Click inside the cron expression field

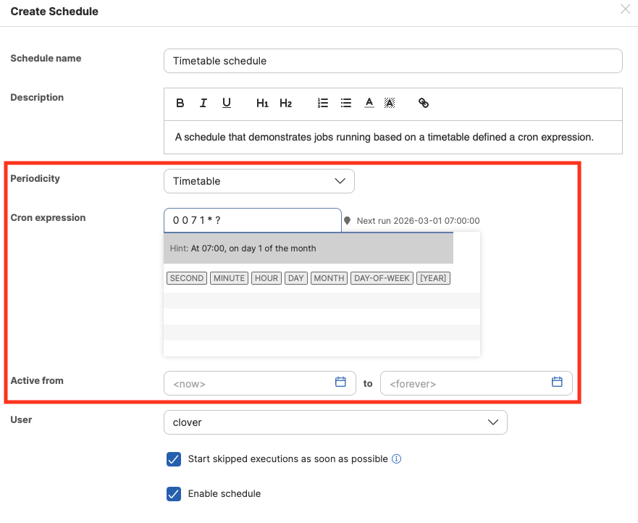[252, 220]
